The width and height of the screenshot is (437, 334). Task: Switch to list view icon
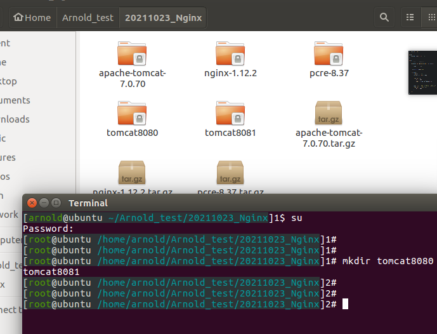410,18
